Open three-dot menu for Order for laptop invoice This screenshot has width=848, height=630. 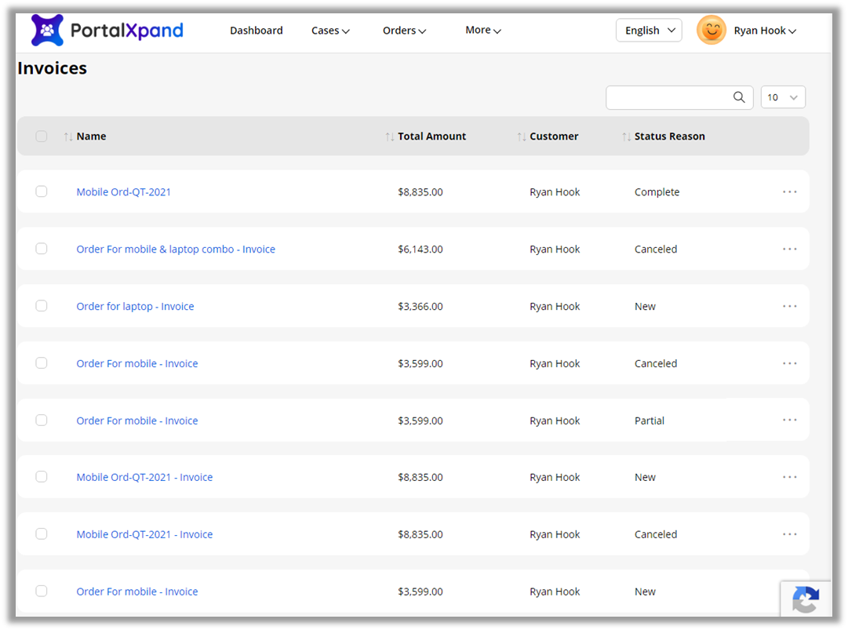coord(789,307)
